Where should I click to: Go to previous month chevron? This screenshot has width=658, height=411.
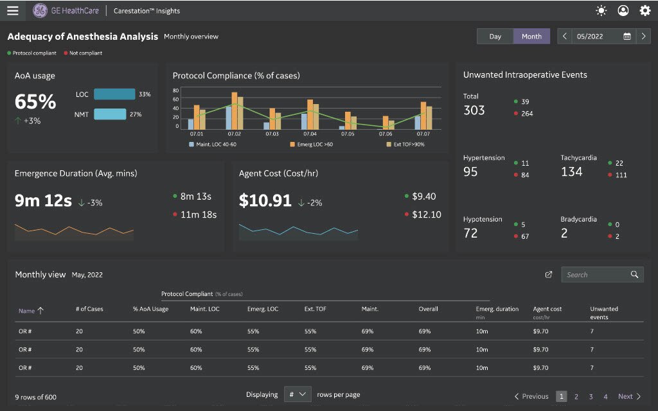click(x=565, y=37)
